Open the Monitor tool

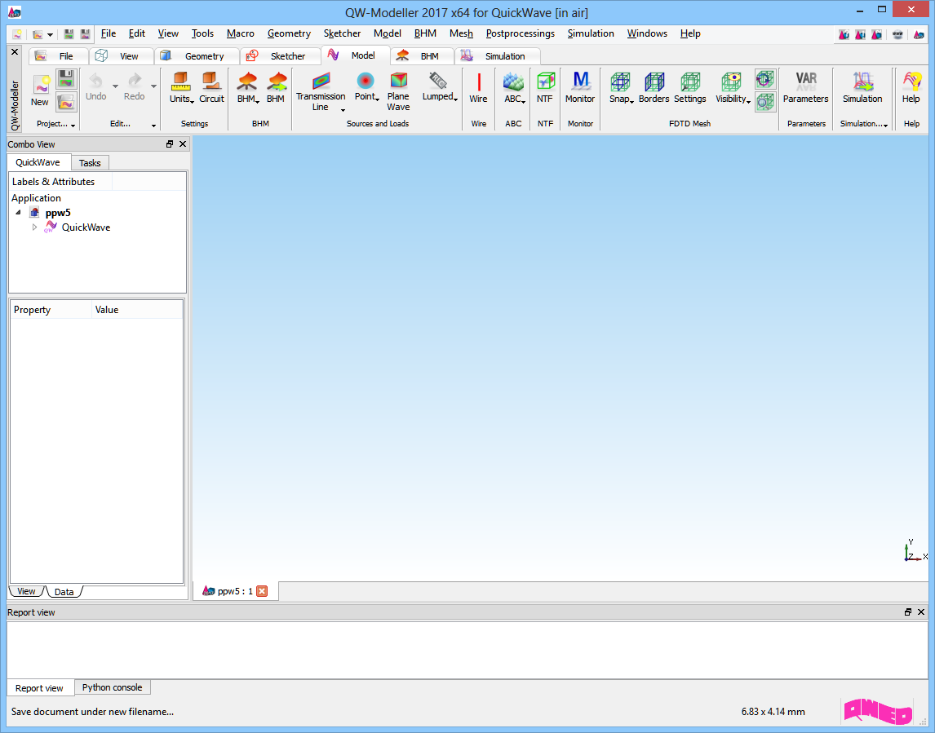(x=580, y=87)
